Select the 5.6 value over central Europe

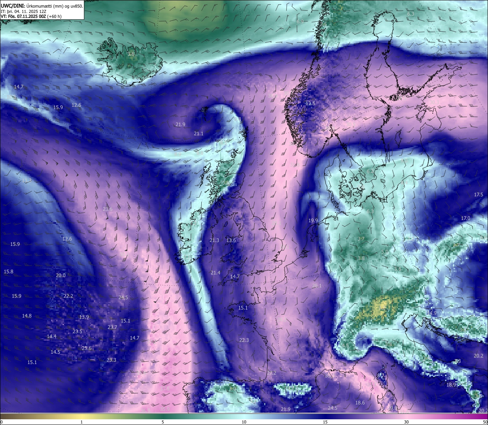tap(397, 269)
